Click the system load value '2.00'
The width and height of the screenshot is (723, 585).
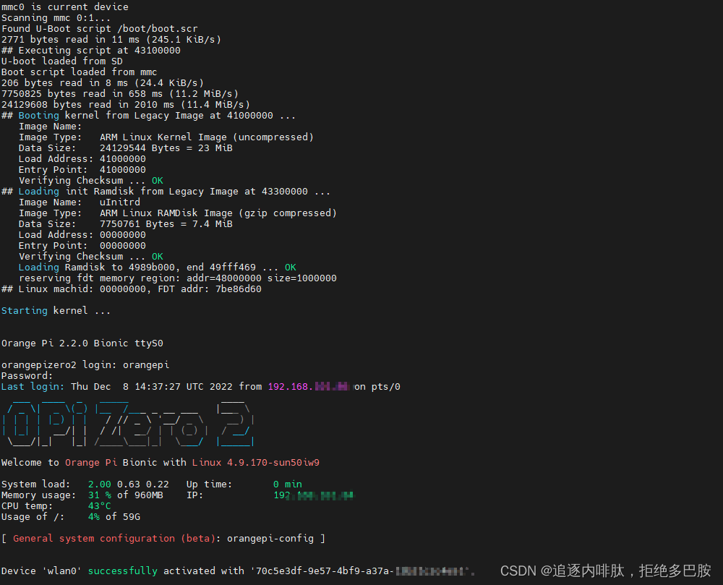coord(100,484)
